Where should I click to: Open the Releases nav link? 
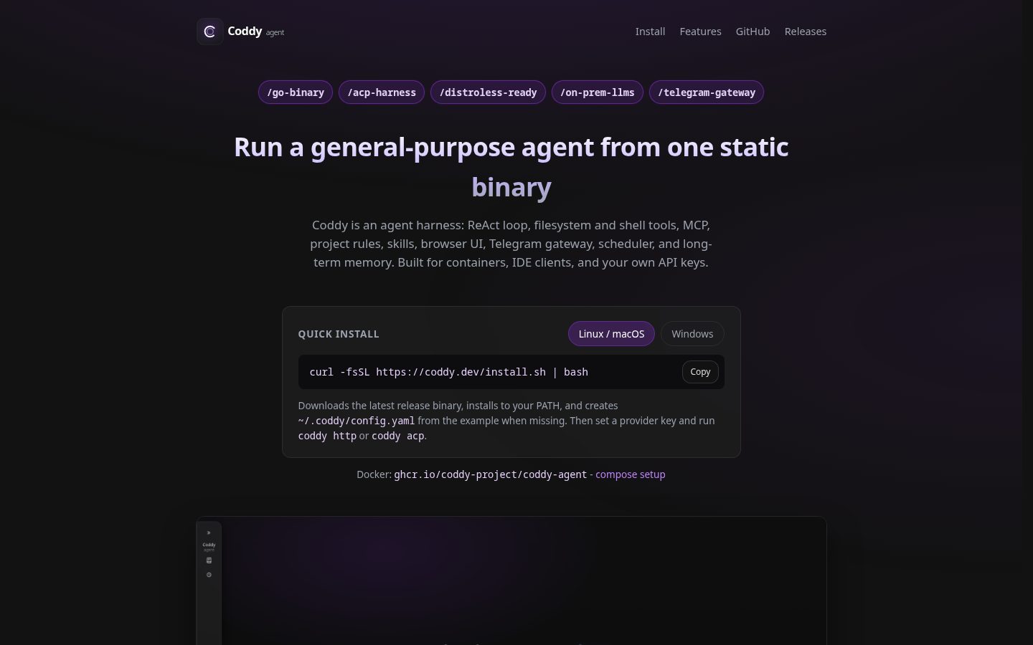(805, 32)
